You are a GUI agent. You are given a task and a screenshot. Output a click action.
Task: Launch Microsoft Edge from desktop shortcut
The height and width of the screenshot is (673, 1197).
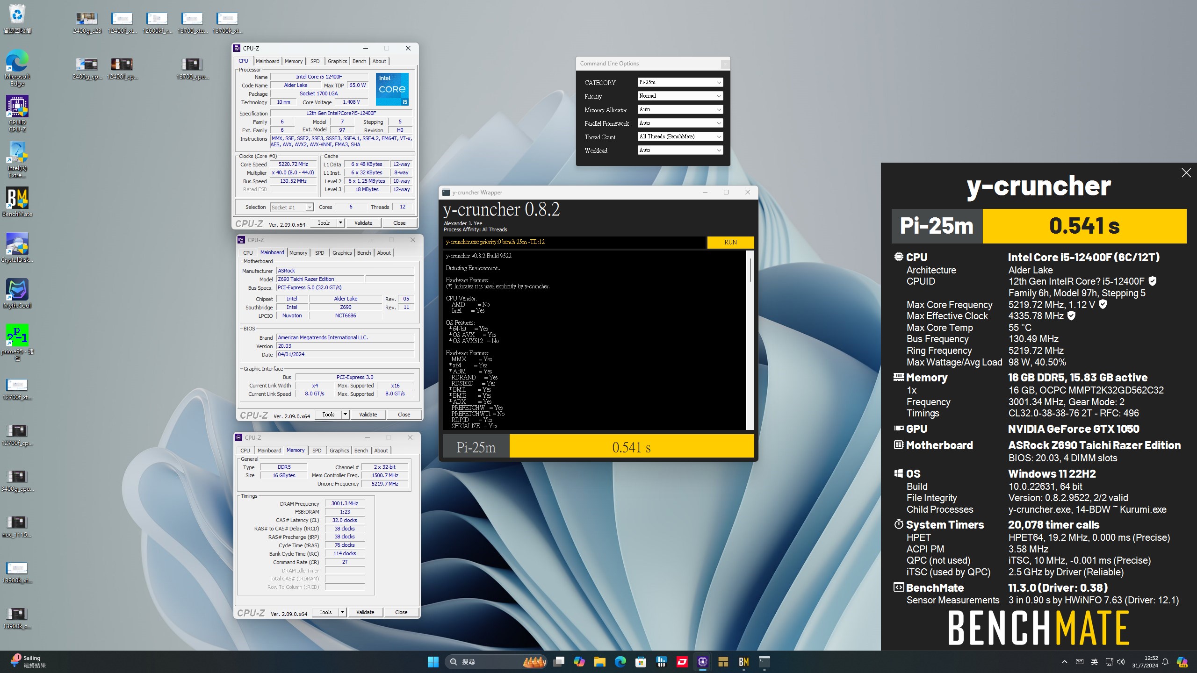[x=17, y=68]
